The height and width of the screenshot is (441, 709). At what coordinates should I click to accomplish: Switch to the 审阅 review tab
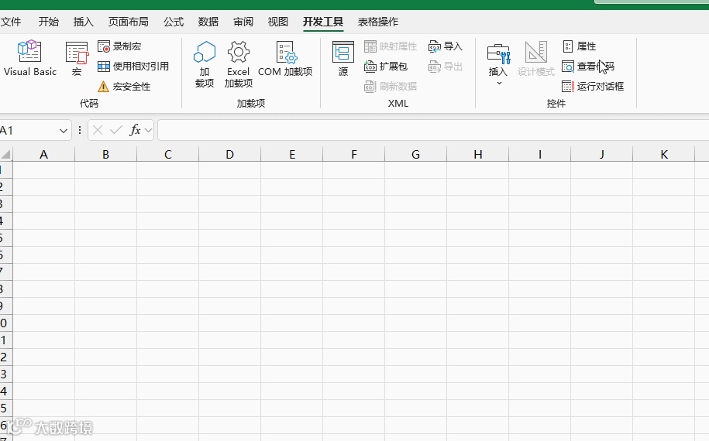coord(243,22)
